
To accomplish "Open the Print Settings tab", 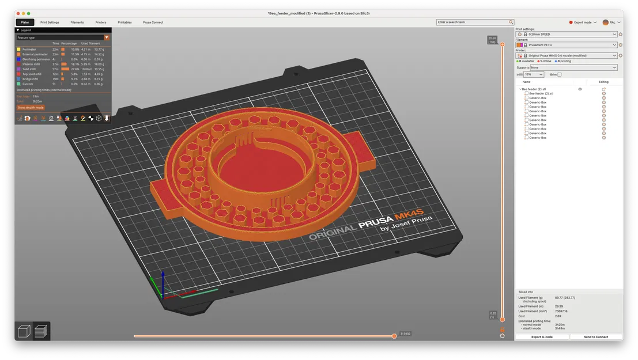I will (x=50, y=22).
